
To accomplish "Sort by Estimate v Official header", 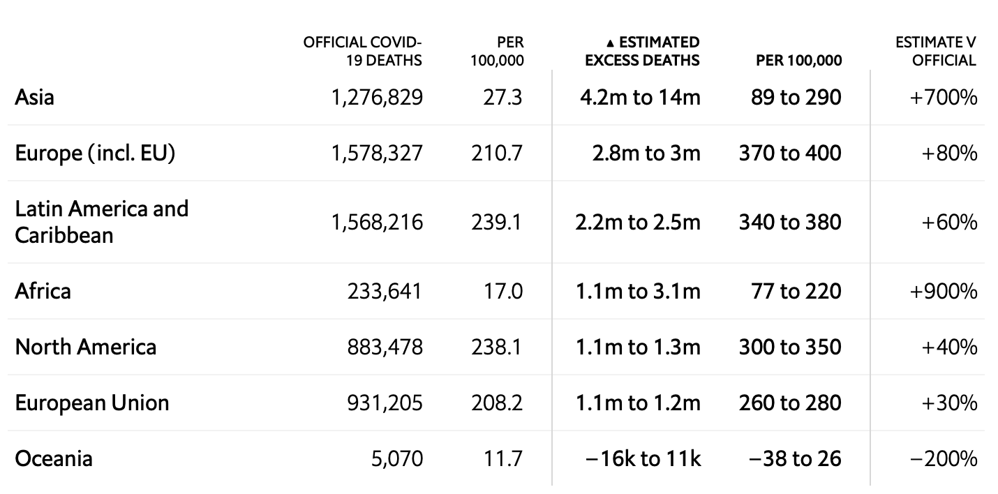I will (x=935, y=52).
